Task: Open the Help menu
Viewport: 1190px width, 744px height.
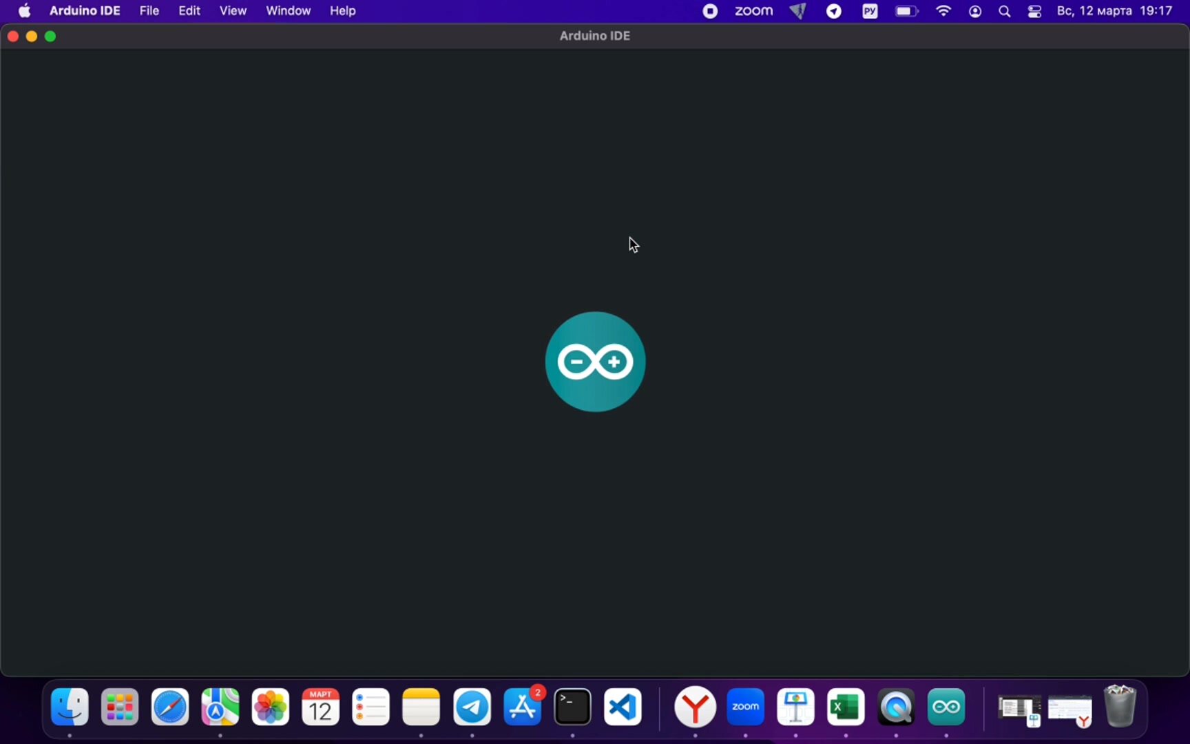Action: point(342,11)
